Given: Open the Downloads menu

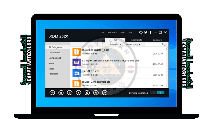Looking at the screenshot, I should coord(112,32).
